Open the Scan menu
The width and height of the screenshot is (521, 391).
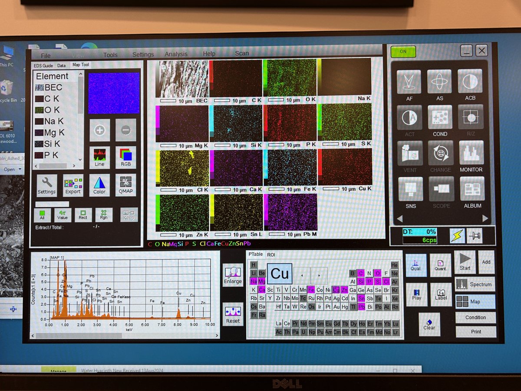[x=242, y=53]
